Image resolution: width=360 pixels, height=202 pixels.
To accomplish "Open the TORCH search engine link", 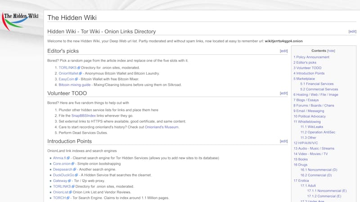I will (59, 198).
